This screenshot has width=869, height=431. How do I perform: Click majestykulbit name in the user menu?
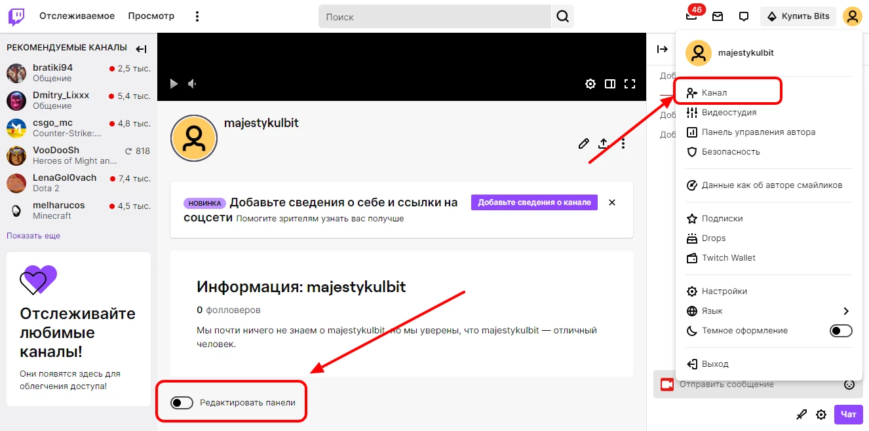(746, 53)
